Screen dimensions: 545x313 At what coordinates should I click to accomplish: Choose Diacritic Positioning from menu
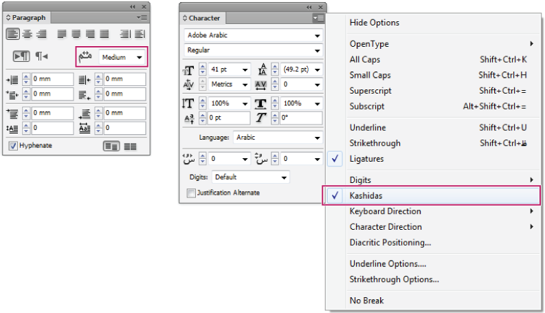point(390,242)
